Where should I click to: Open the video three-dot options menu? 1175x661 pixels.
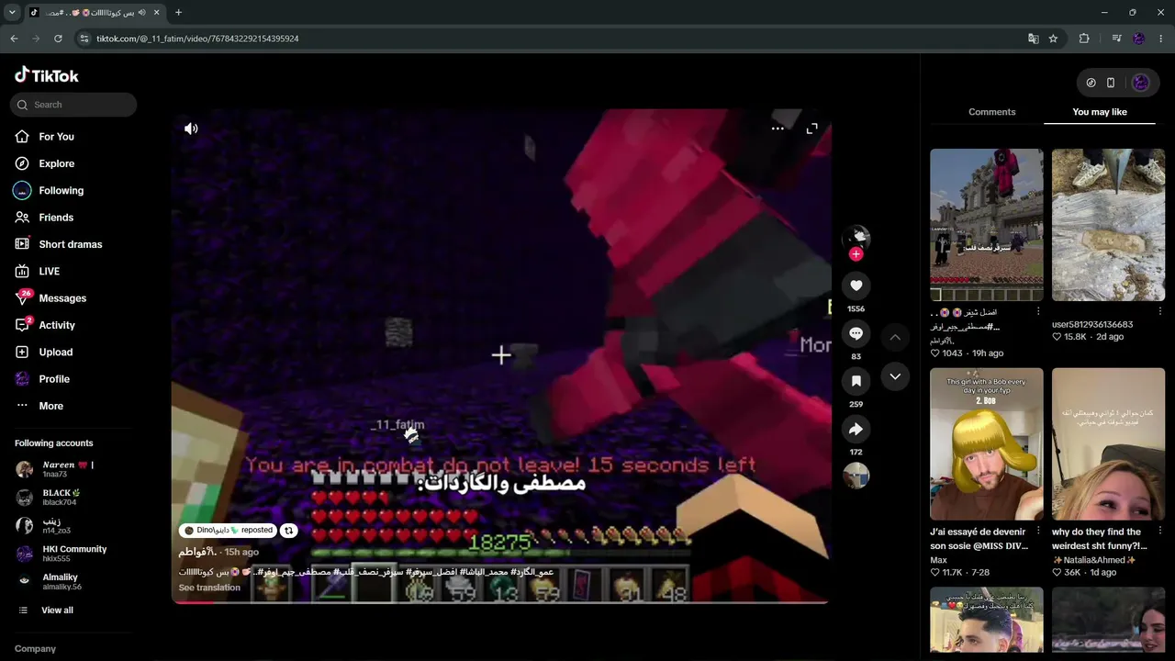(778, 129)
